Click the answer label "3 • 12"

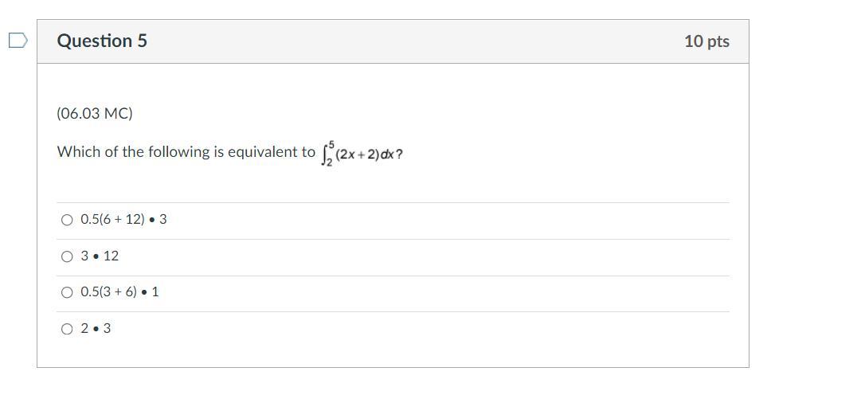[x=100, y=256]
